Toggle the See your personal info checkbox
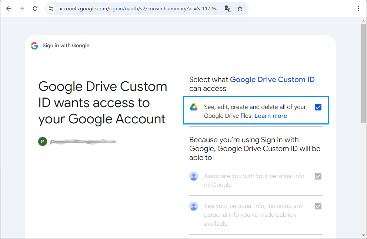 [318, 206]
